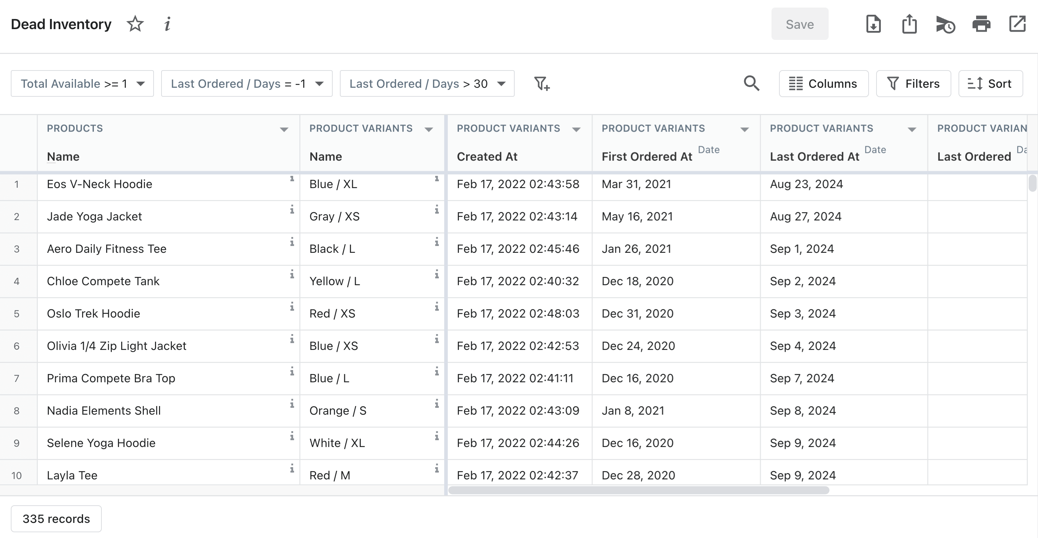Click the search magnifier icon
Viewport: 1038px width, 538px height.
[x=751, y=83]
